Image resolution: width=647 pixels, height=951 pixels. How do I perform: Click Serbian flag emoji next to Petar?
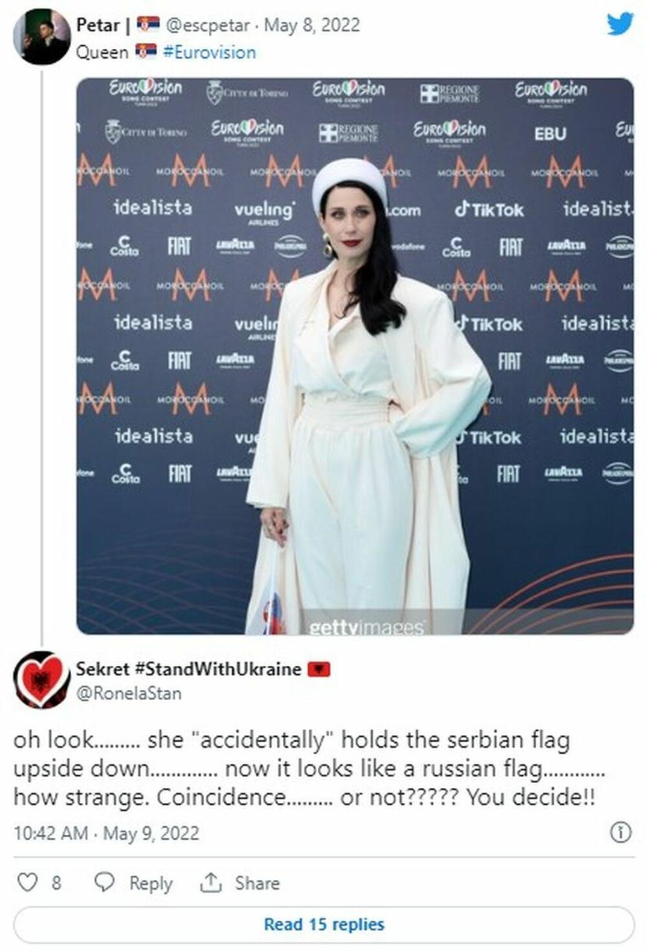(148, 25)
